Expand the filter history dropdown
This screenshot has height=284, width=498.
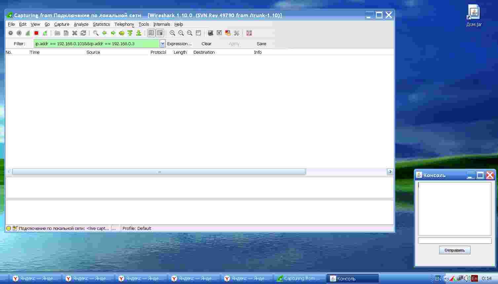click(162, 44)
